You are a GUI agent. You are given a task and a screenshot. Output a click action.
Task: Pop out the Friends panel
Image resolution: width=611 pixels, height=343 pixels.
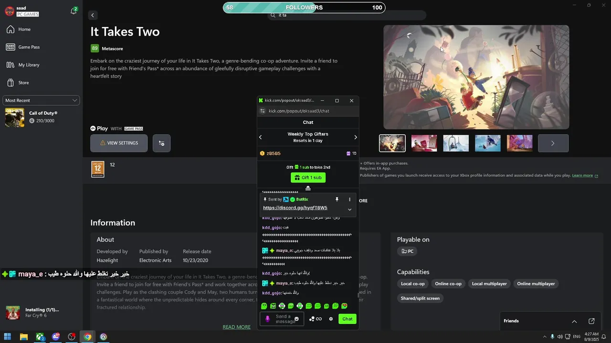pos(591,321)
